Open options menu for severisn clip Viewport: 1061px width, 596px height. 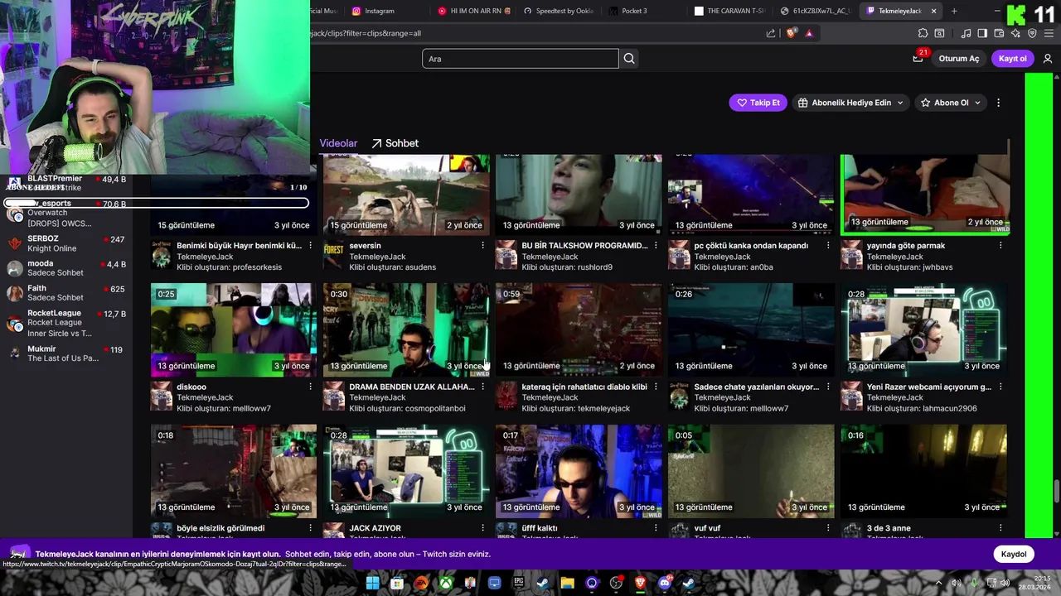[x=483, y=246]
